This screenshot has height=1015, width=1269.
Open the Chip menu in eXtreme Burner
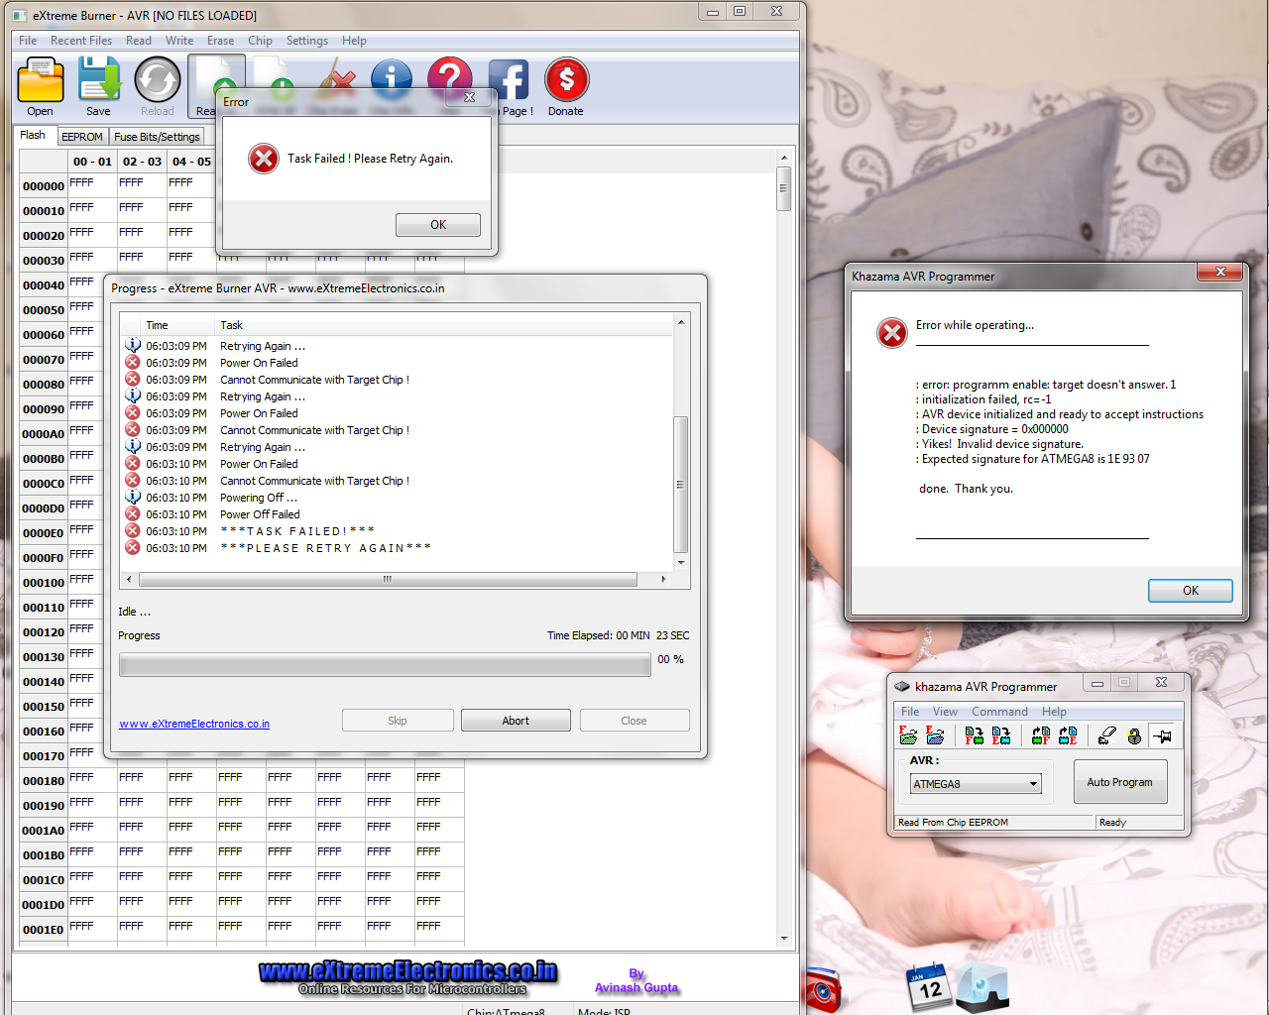261,41
